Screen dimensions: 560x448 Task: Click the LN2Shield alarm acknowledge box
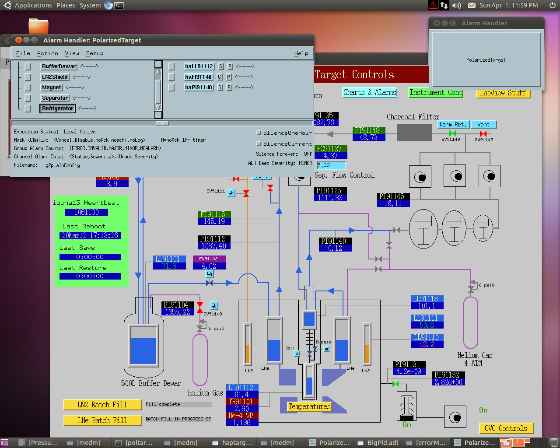[28, 77]
